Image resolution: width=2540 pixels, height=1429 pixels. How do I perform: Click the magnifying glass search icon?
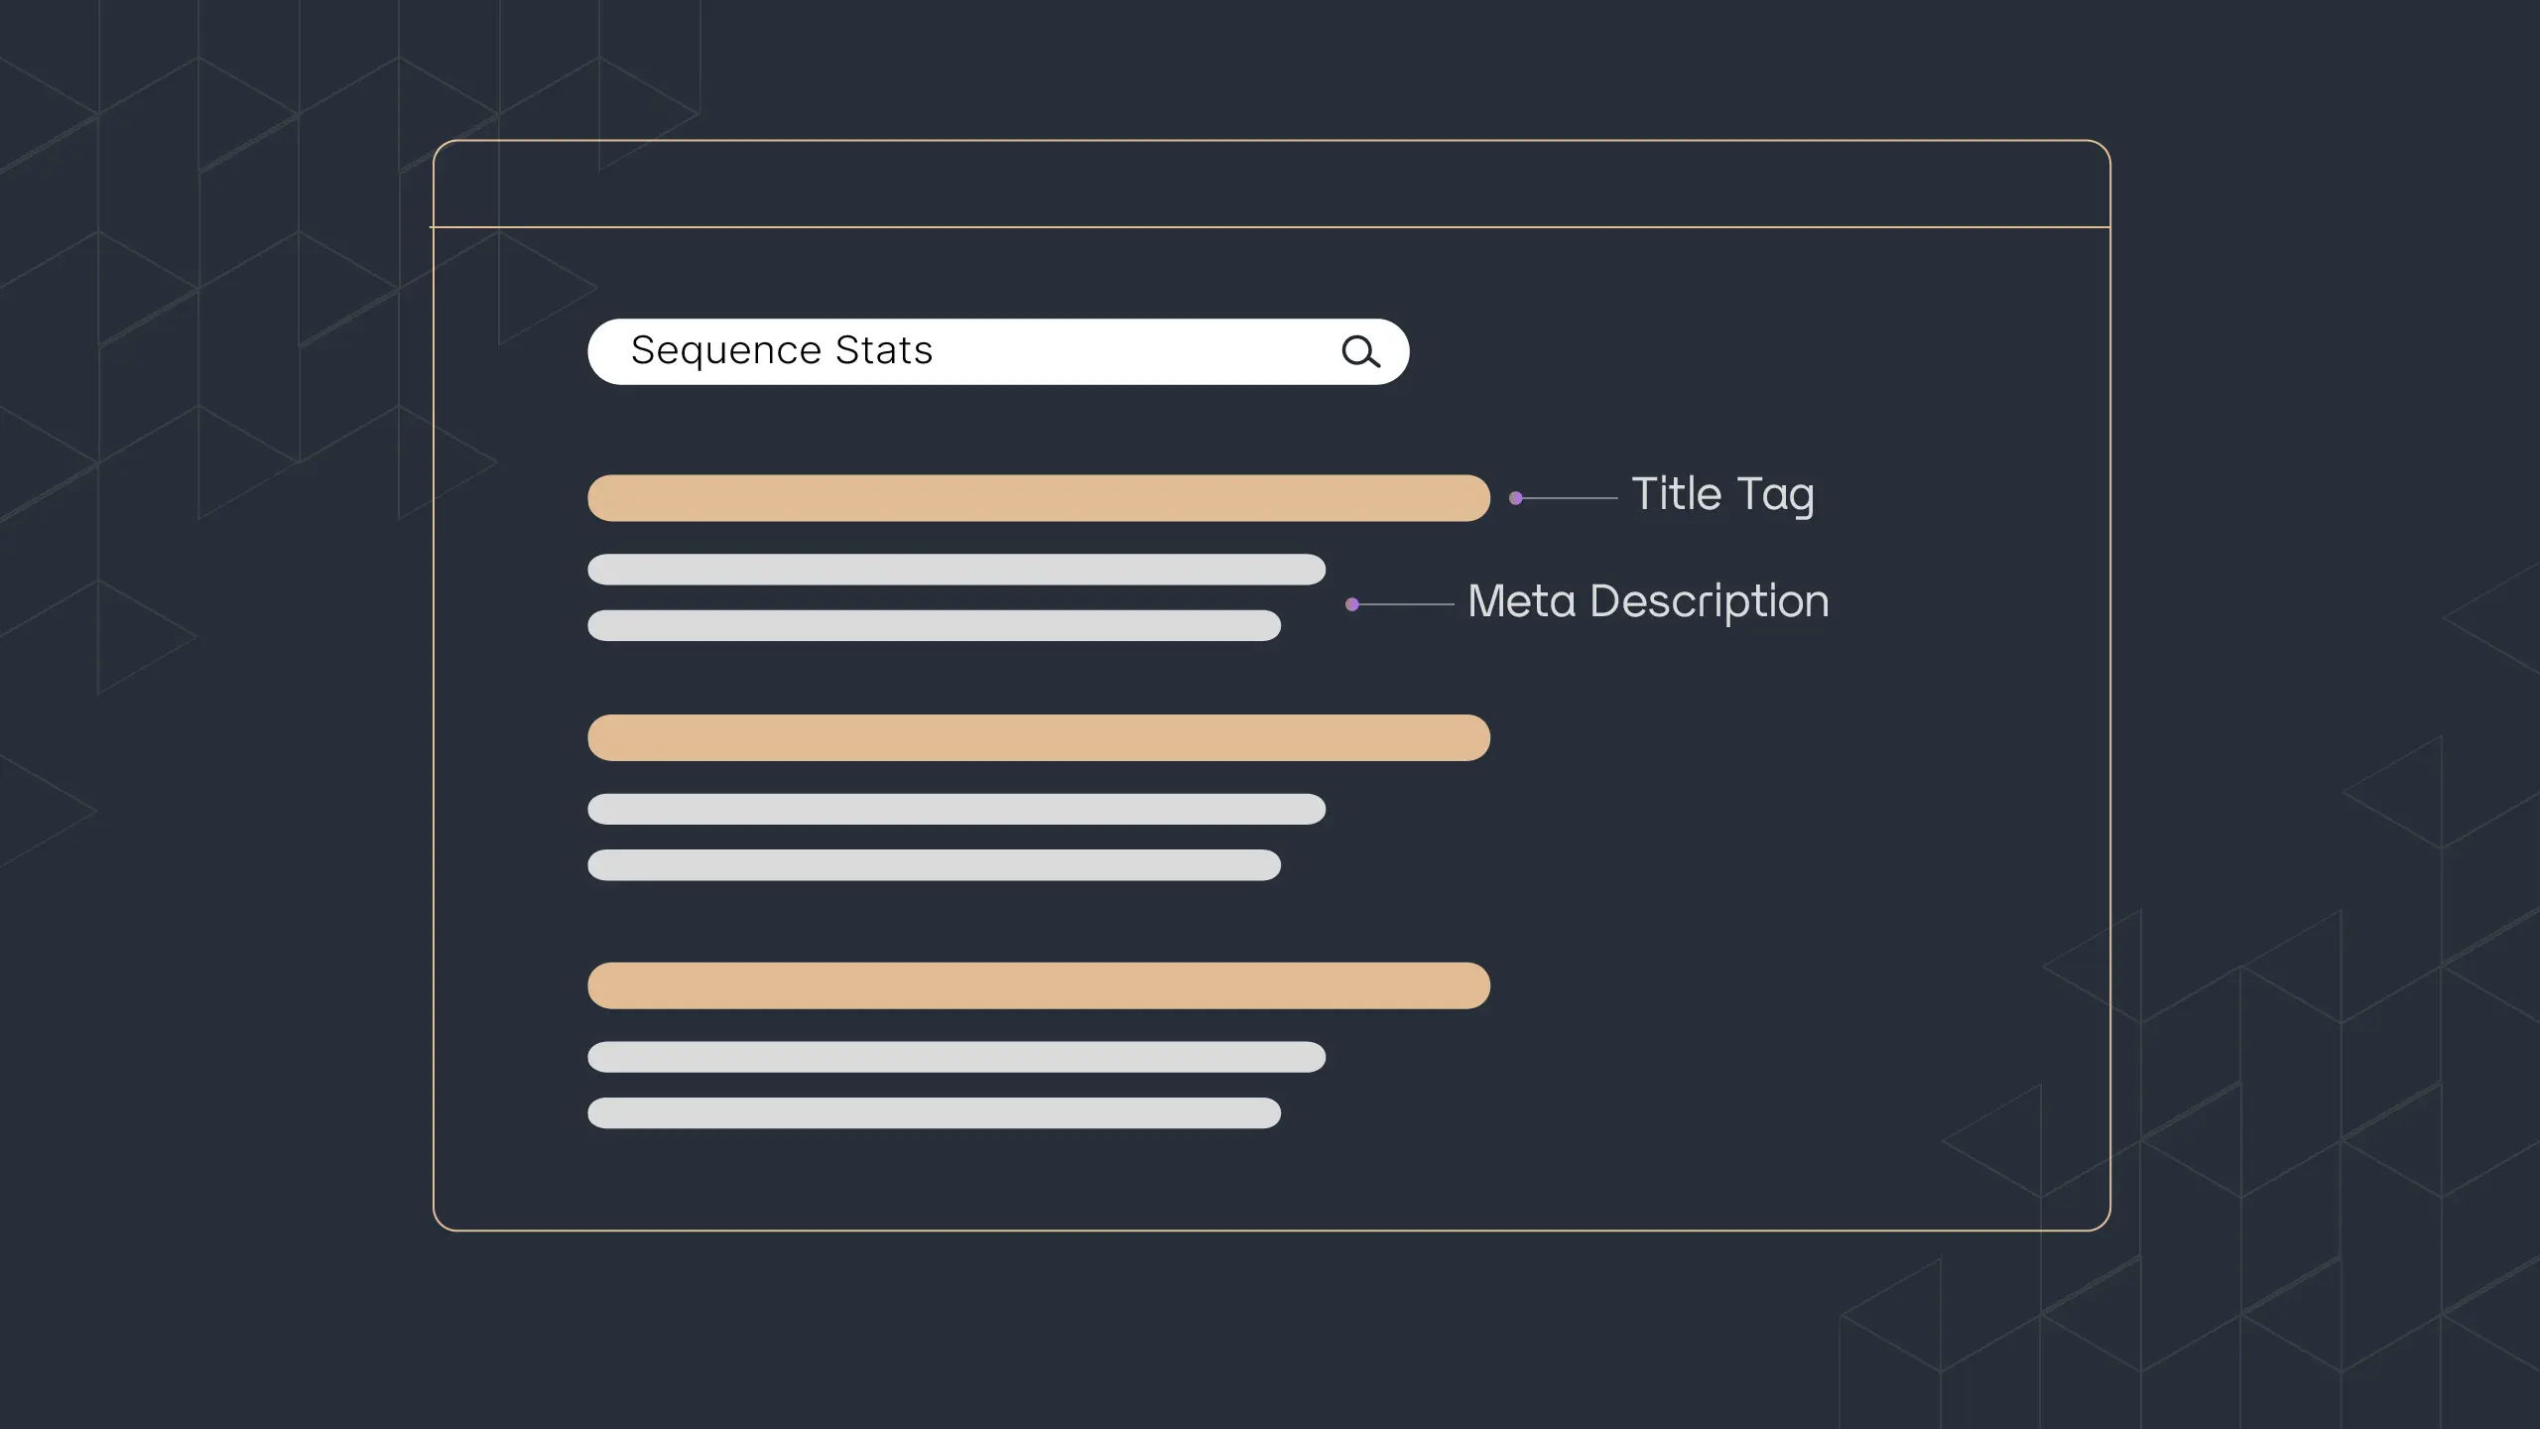point(1360,351)
